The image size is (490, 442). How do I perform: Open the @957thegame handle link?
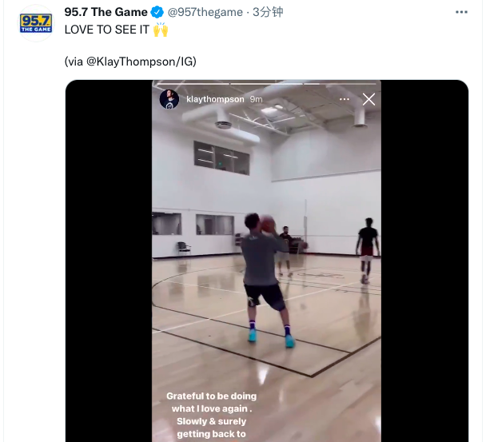[205, 12]
